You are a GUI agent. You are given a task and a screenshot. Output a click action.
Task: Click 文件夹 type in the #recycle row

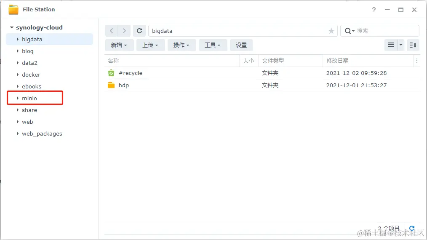[270, 73]
